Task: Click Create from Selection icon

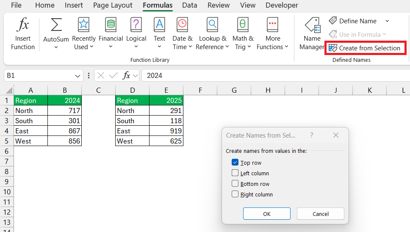Action: coord(333,48)
